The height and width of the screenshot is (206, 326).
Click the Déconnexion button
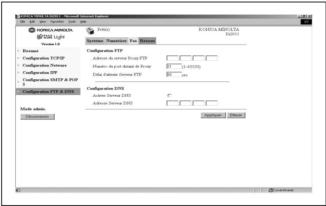pos(38,117)
